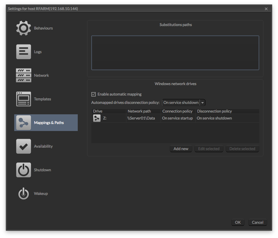Confirm settings with the OK button
The image size is (278, 238).
[238, 222]
